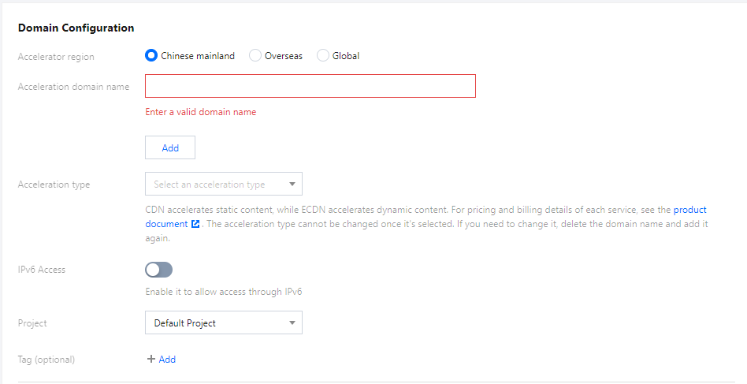Click the acceleration type dropdown arrow

[292, 185]
